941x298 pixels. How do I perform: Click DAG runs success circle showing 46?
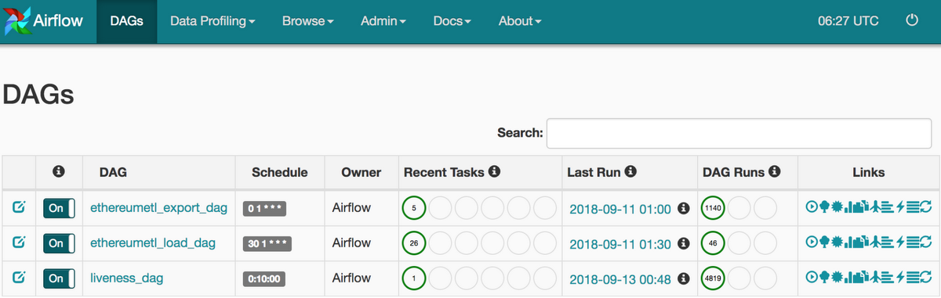[713, 243]
